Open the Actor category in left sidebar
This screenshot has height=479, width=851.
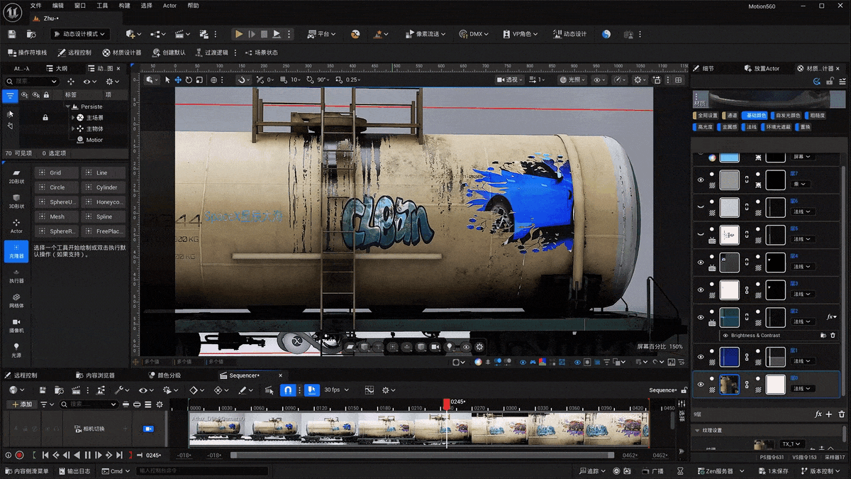[15, 227]
